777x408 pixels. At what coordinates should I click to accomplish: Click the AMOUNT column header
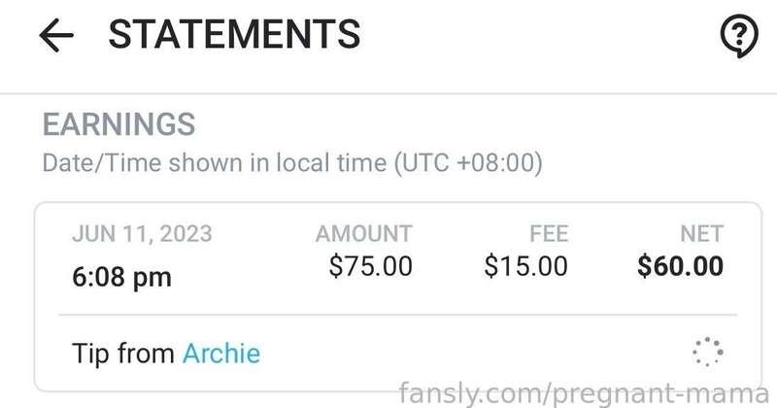tap(363, 233)
